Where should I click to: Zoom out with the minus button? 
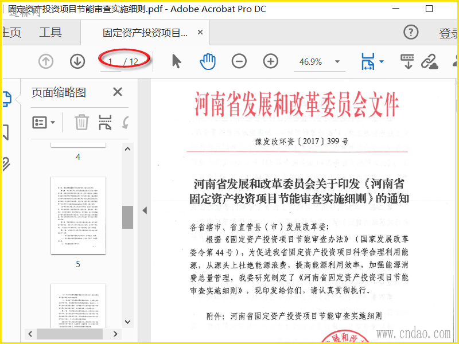tap(239, 61)
